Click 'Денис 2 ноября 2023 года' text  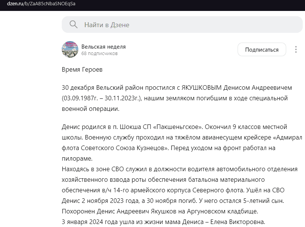pos(101,201)
